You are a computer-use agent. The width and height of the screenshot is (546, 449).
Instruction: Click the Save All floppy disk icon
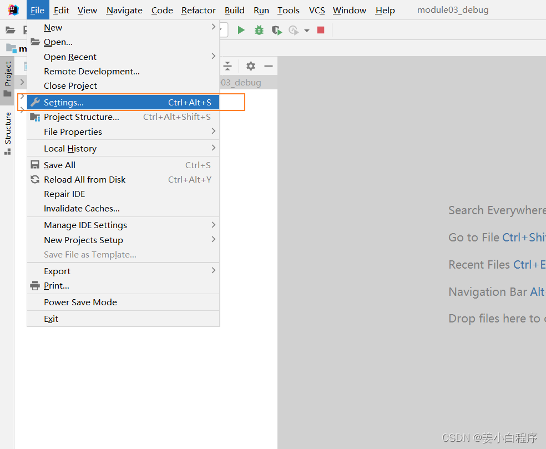point(35,165)
